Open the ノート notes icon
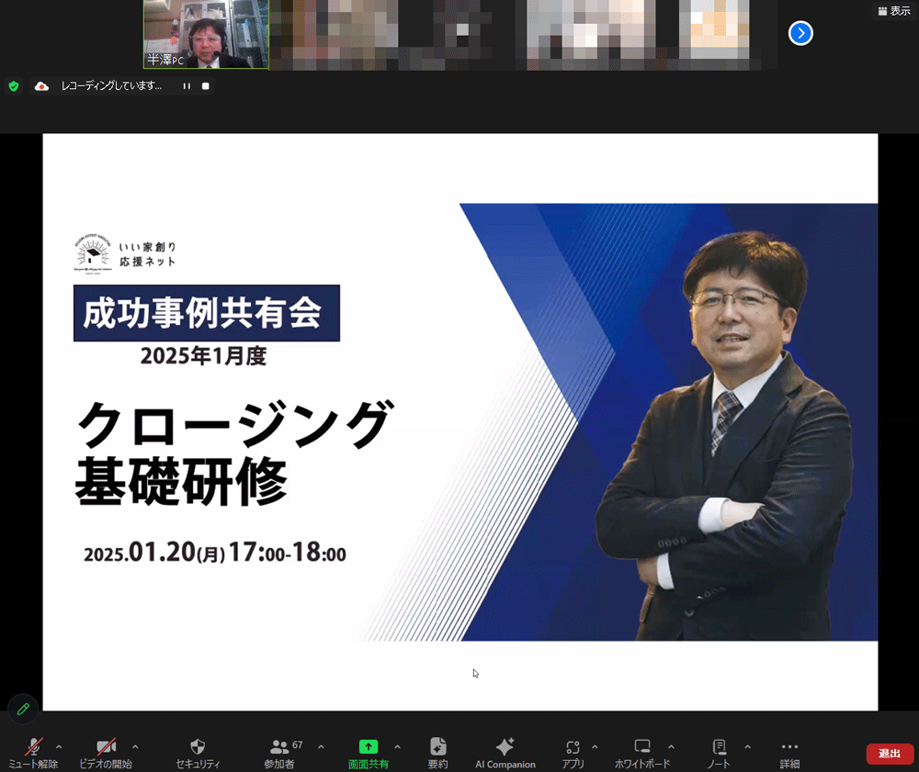The image size is (919, 772). click(x=719, y=747)
